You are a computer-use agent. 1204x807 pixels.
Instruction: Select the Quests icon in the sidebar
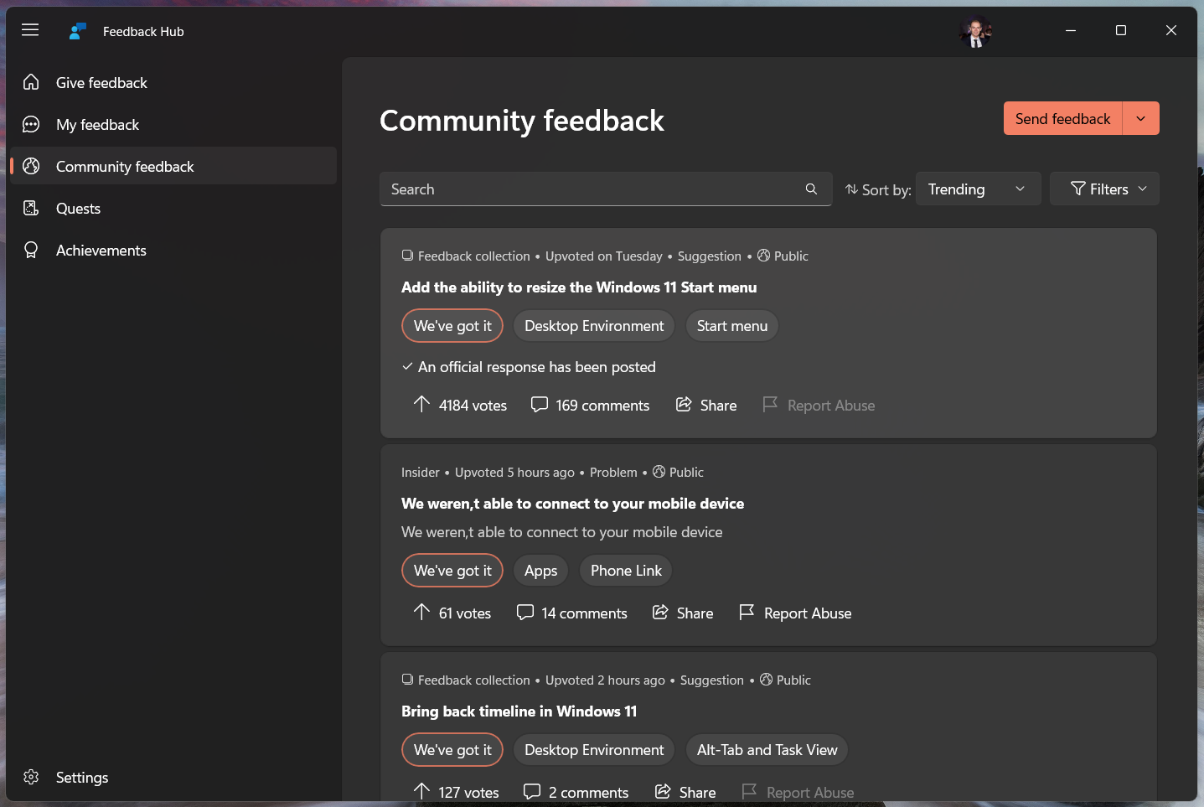[x=31, y=208]
